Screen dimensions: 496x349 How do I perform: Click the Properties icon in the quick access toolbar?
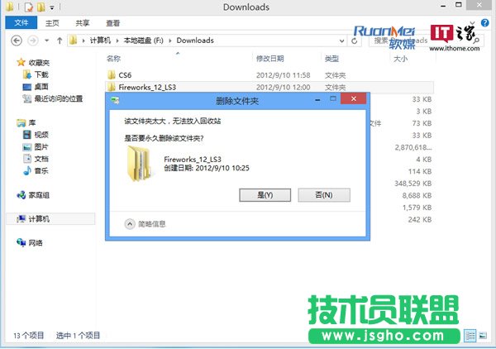[x=29, y=7]
